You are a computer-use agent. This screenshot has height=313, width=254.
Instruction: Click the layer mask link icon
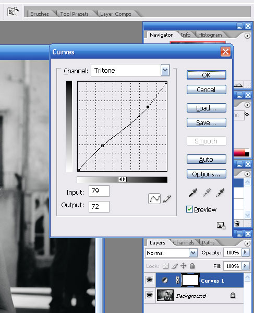pyautogui.click(x=177, y=280)
